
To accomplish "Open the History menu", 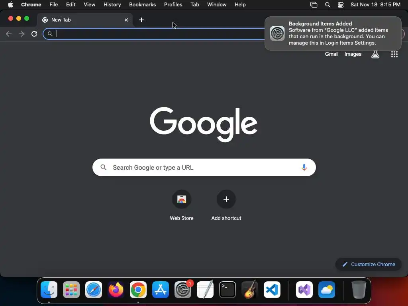I will point(112,4).
